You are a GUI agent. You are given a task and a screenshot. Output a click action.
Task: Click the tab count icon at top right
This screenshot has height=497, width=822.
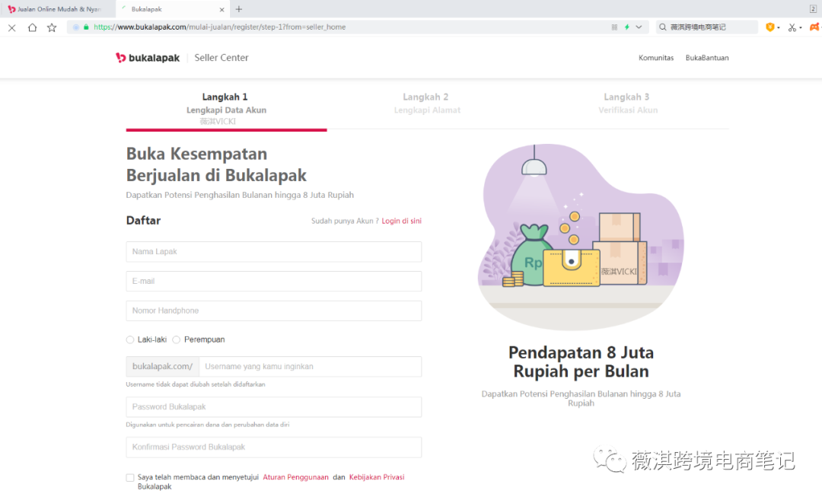[813, 9]
